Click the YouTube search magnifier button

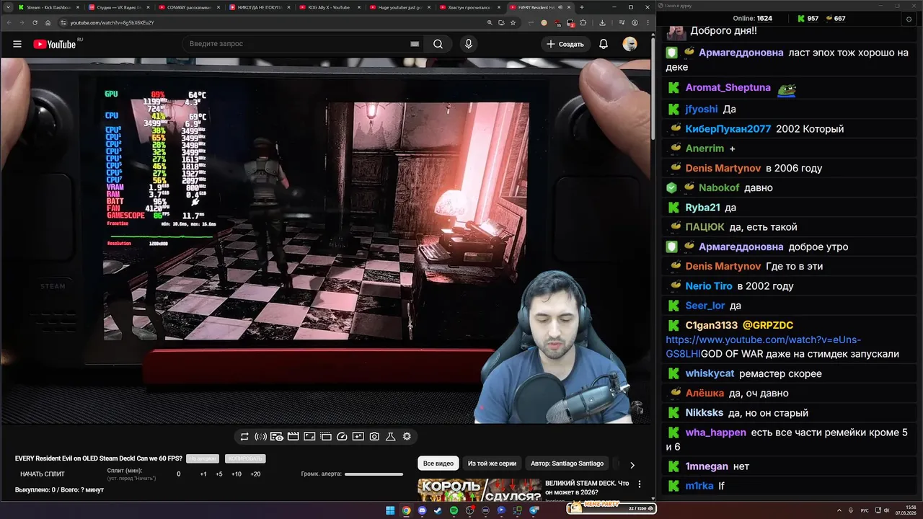(x=438, y=44)
